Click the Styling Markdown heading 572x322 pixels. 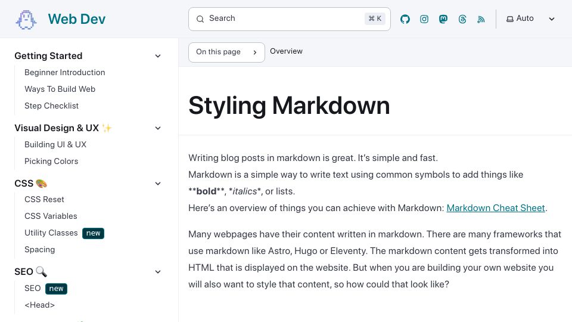[289, 106]
